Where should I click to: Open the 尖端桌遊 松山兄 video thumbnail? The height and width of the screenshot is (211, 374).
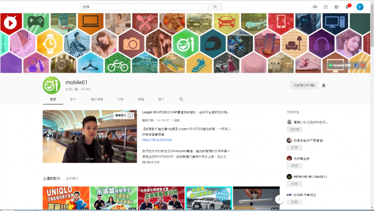tap(161, 198)
